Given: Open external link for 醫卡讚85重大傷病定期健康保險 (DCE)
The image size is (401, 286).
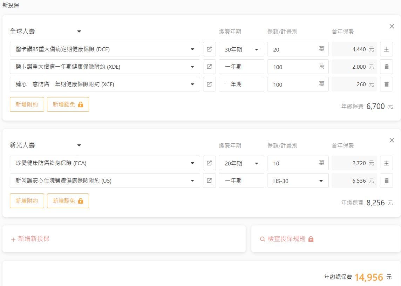Looking at the screenshot, I should [x=209, y=49].
